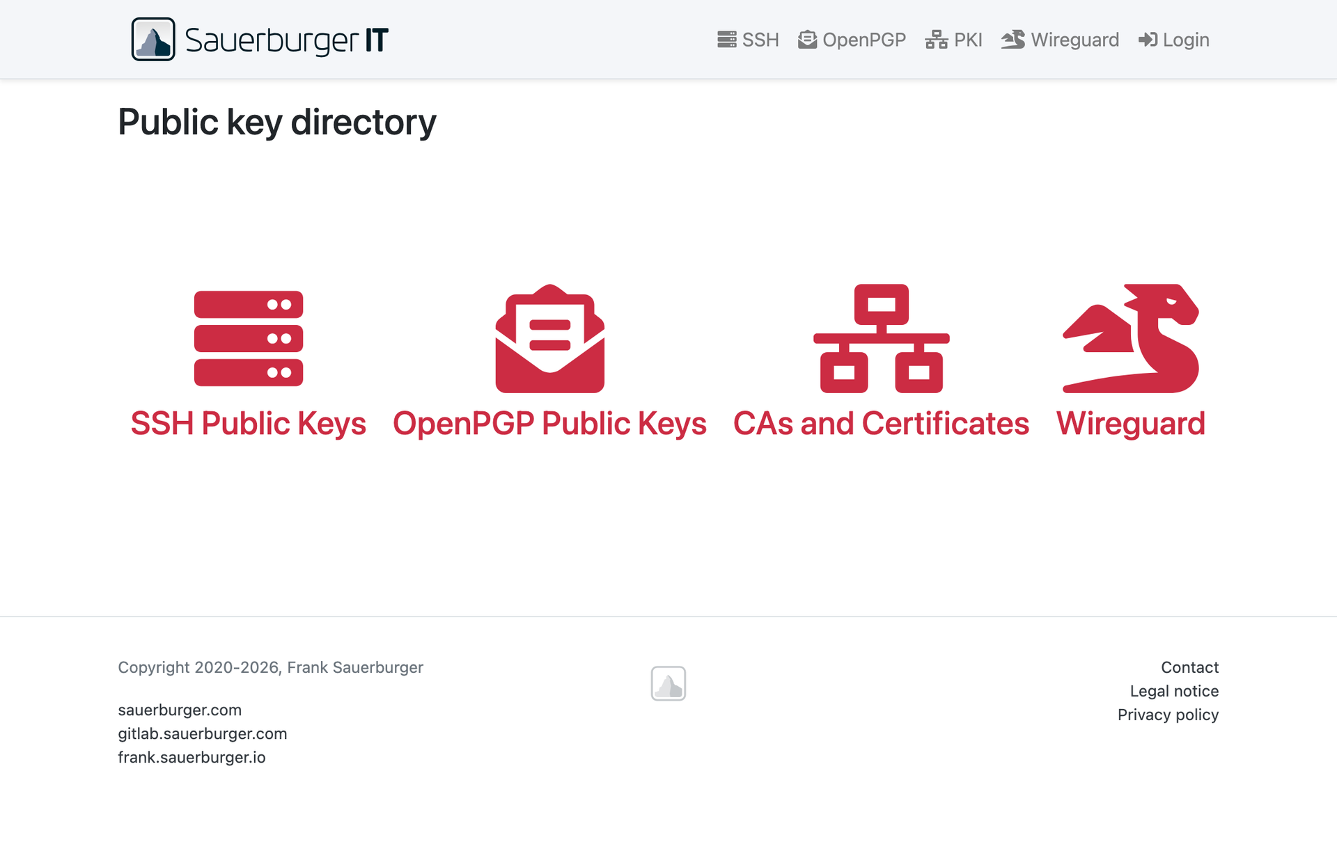
Task: Click the SSH Public Keys link
Action: click(x=248, y=422)
